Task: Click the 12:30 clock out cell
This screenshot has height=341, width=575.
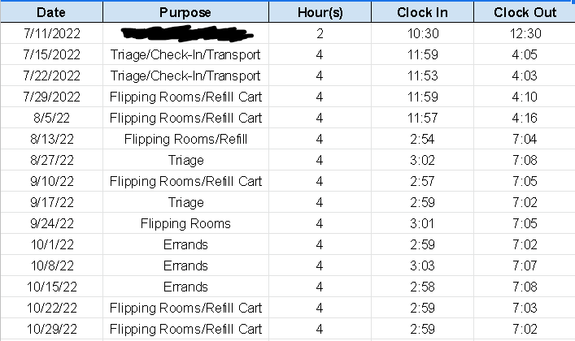Action: 525,33
